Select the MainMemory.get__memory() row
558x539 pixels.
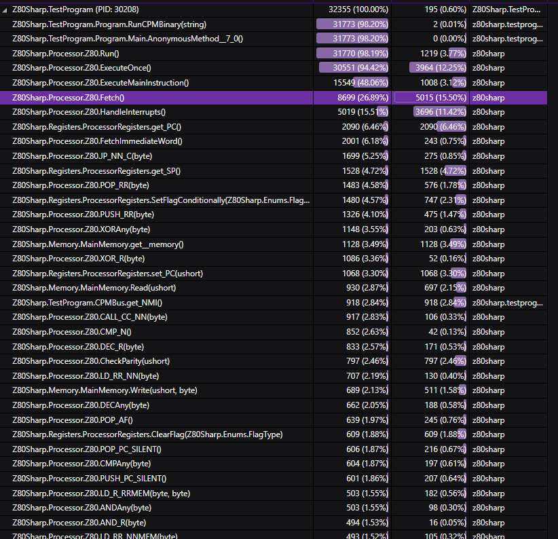274,244
